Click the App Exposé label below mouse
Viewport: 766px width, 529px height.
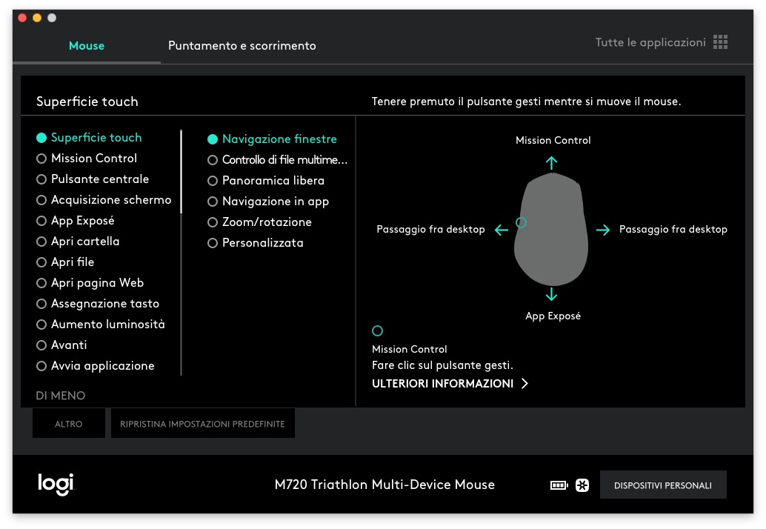[553, 316]
